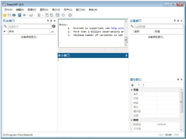Close the 历史窗口 panel
Image resolution: width=186 pixels, height=139 pixels.
pos(54,21)
